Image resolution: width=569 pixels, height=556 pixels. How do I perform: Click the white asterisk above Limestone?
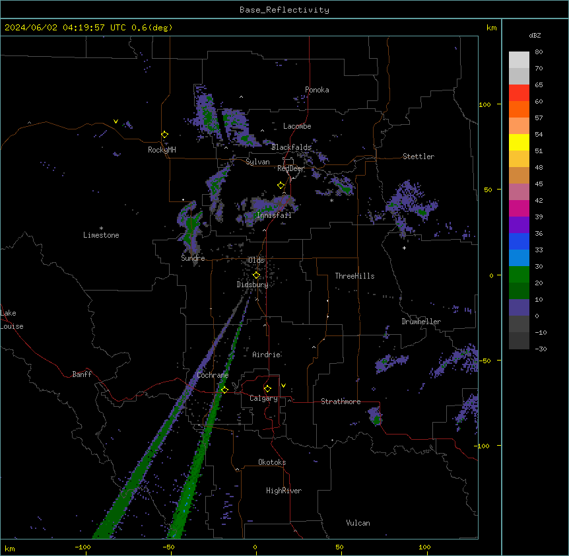(x=101, y=228)
